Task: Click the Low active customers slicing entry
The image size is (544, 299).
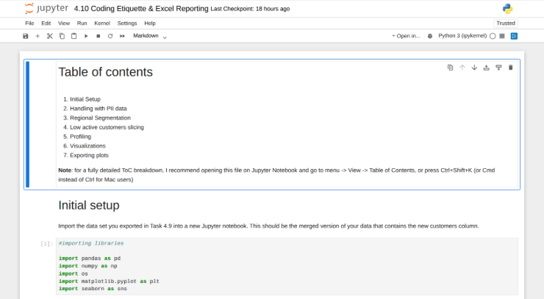Action: (x=107, y=127)
